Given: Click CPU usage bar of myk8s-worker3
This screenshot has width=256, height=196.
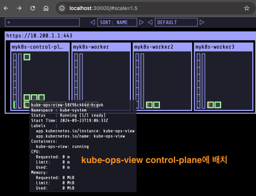Looking at the screenshot, I should click(x=198, y=81).
